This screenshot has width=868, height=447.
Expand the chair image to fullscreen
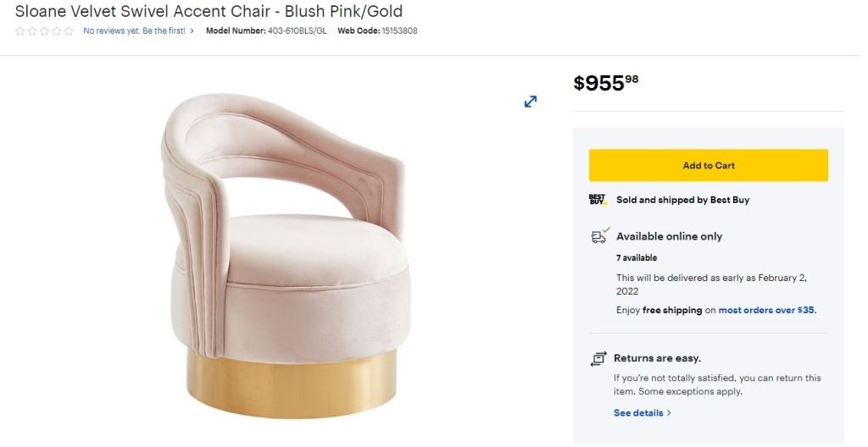[531, 102]
